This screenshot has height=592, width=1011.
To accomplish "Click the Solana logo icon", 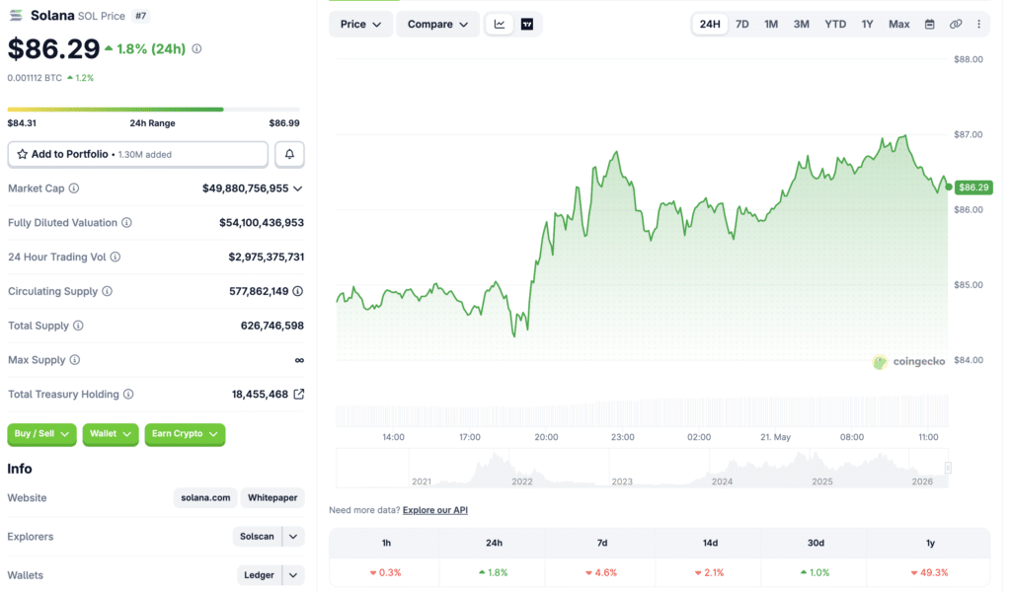I will 16,16.
